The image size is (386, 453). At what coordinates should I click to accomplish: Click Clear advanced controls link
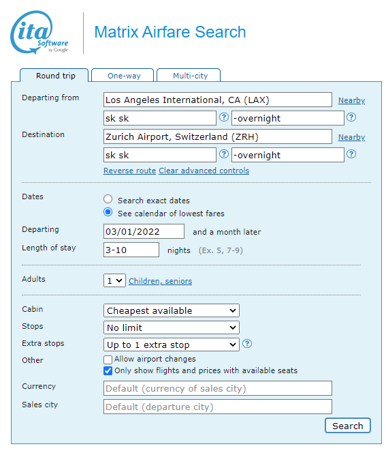coord(204,171)
